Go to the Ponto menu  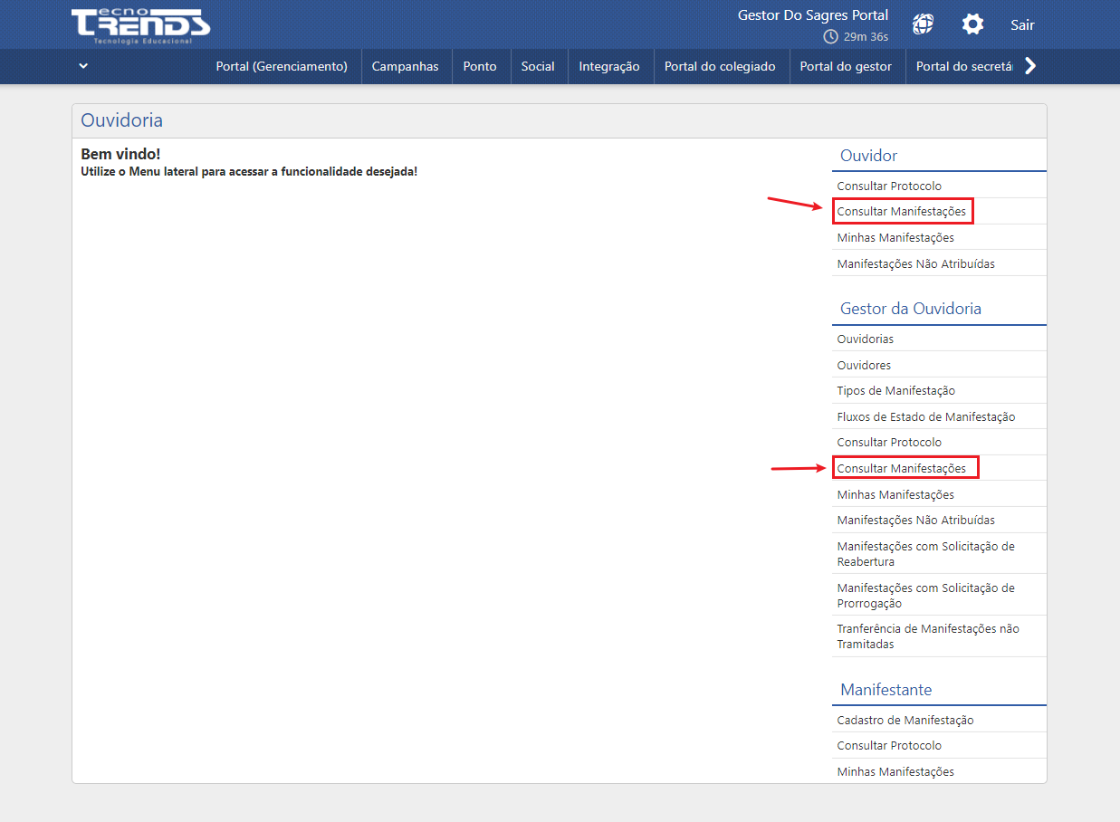pyautogui.click(x=480, y=66)
